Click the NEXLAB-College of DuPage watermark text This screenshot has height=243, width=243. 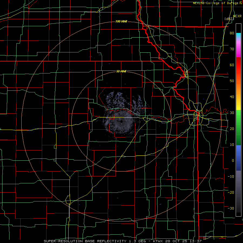coord(215,3)
